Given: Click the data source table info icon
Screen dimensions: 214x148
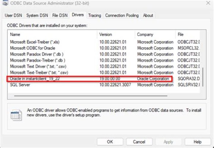Looking at the screenshot, I should [x=16, y=115].
